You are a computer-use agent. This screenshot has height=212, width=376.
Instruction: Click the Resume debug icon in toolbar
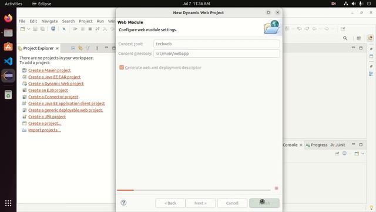pos(75,29)
